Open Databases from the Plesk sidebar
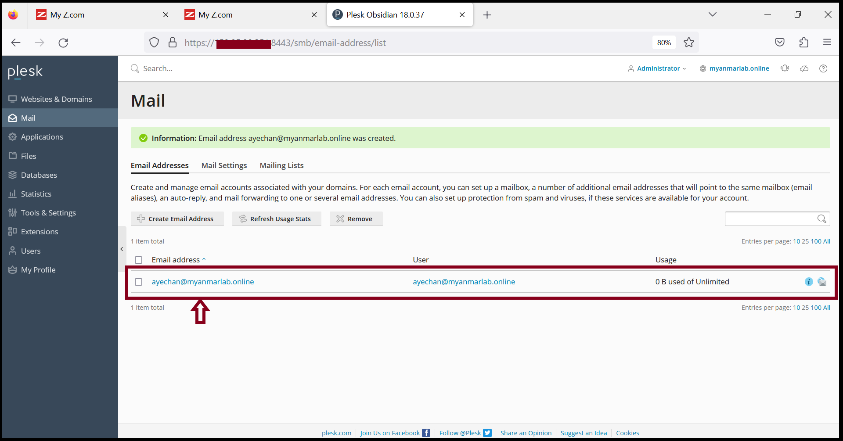 39,175
